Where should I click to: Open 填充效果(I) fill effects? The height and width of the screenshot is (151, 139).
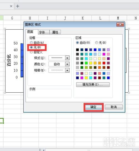pyautogui.click(x=93, y=85)
